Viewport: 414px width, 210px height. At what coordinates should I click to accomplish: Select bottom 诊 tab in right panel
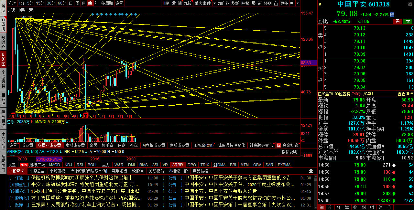[330, 207]
